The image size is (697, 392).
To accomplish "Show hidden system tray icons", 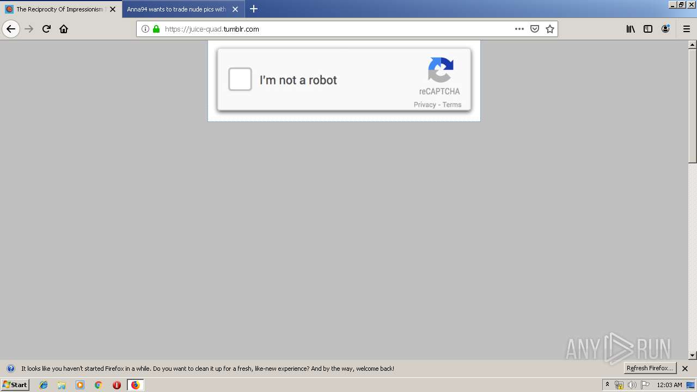I will [607, 385].
